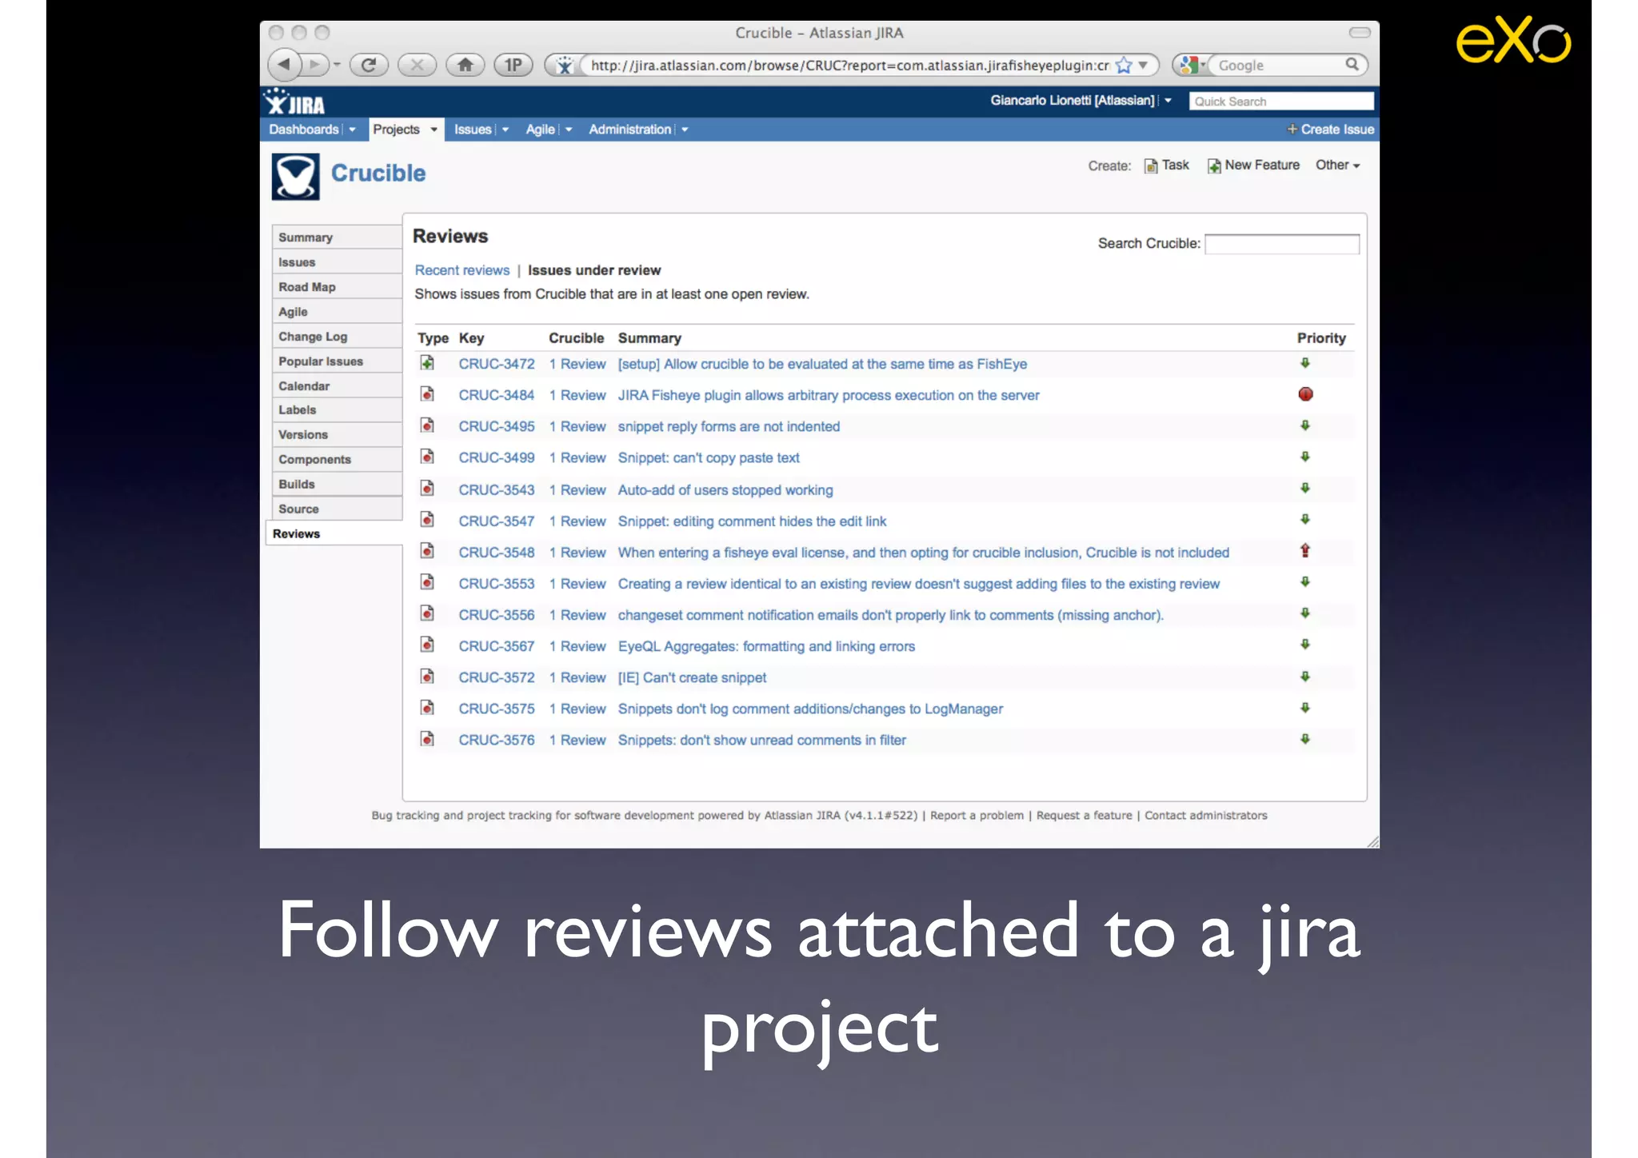The height and width of the screenshot is (1158, 1638).
Task: Click the browser URL address field
Action: 849,66
